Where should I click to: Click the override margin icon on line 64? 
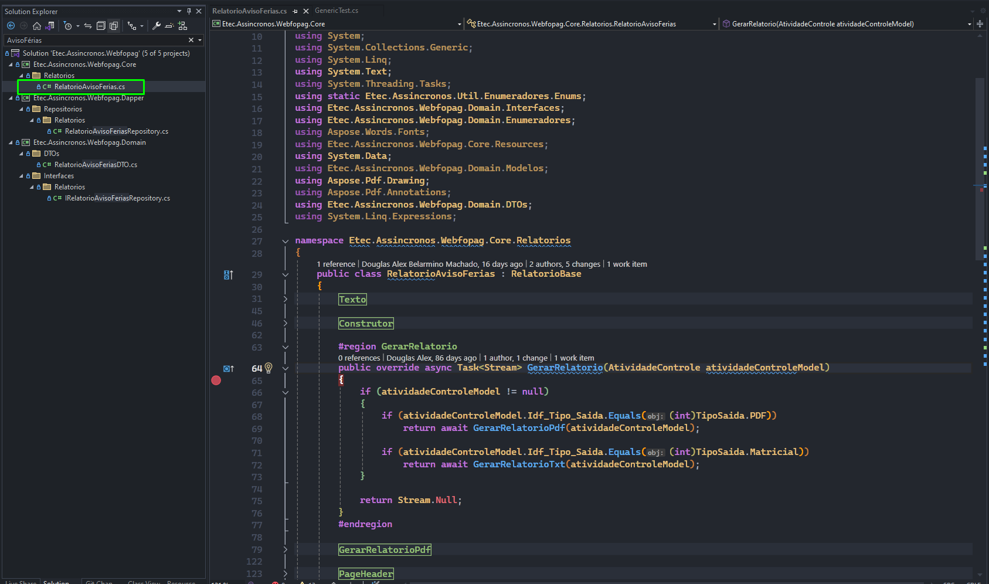pos(229,369)
